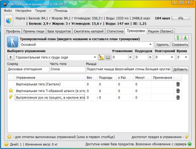This screenshot has width=196, height=149.
Task: Click the х Раз column header
Action: (x=125, y=78)
